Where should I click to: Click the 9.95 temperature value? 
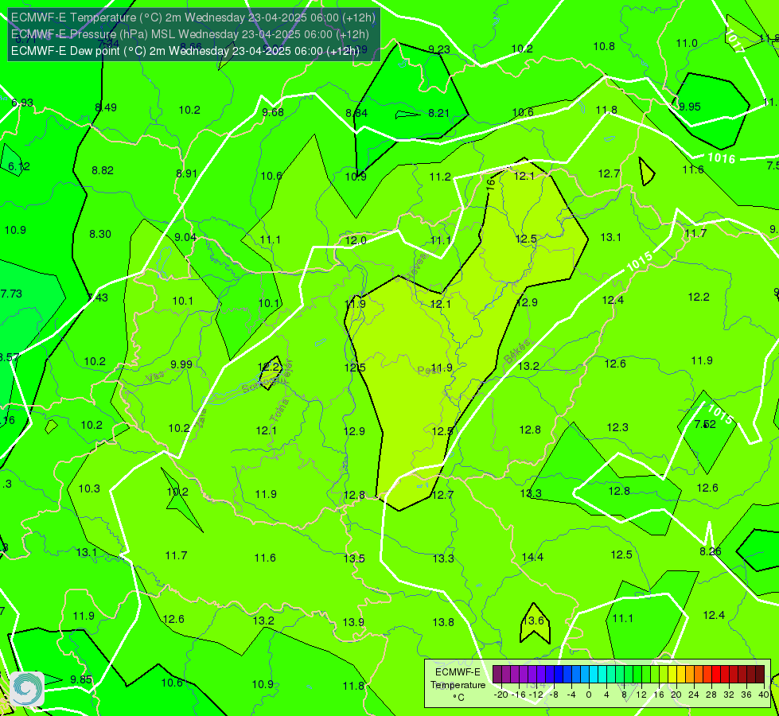click(x=690, y=107)
